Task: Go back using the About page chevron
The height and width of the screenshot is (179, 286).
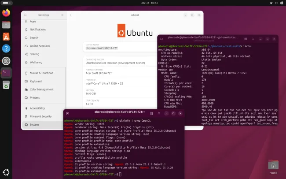Action: click(71, 15)
